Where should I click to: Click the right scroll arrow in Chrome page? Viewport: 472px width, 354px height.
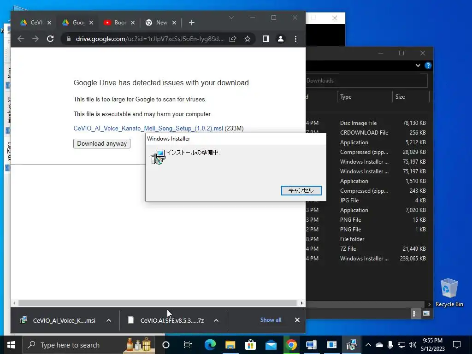click(301, 303)
